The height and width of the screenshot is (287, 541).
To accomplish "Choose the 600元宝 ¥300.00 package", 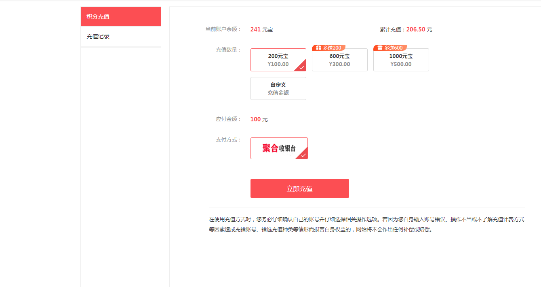I will coord(339,60).
